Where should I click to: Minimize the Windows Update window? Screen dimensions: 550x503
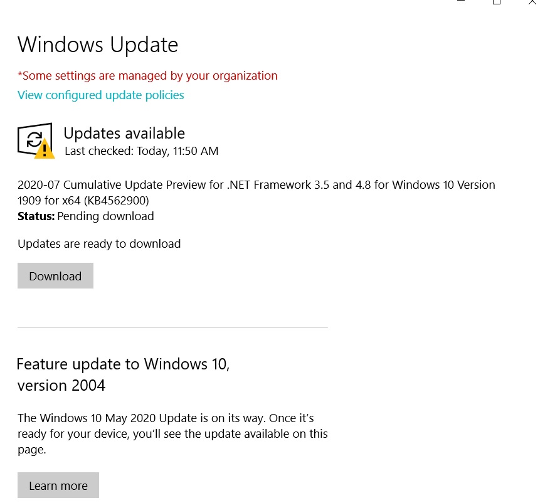461,3
